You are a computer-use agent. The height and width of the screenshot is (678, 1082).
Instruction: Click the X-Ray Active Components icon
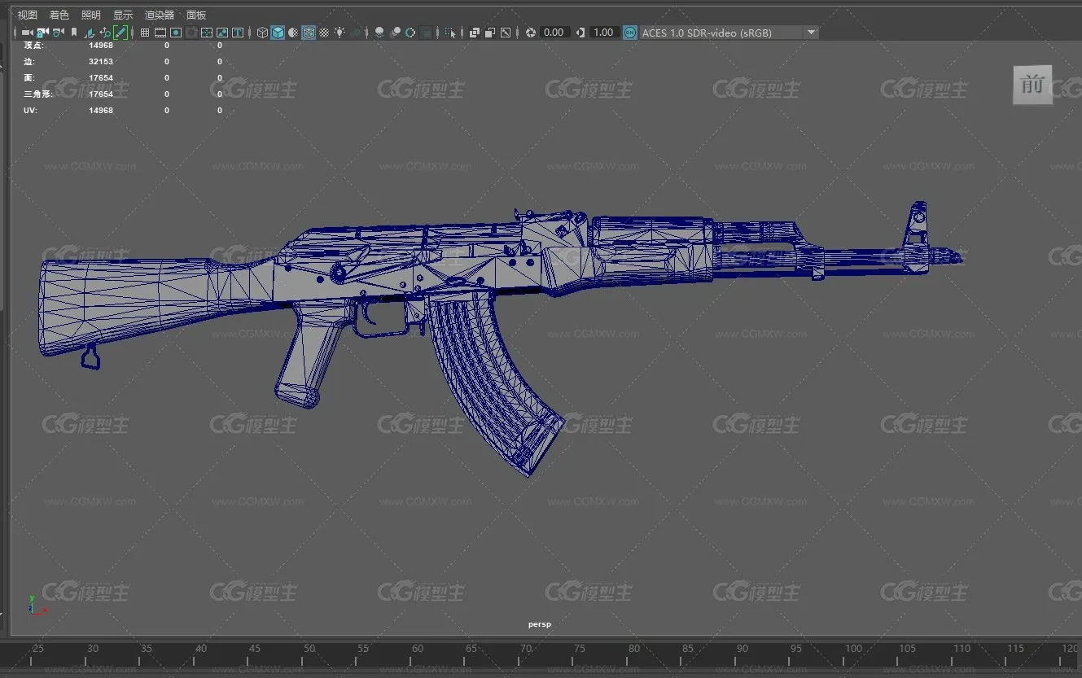coord(489,33)
